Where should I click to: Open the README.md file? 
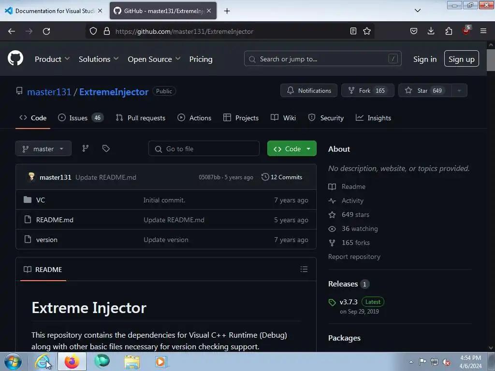pos(55,220)
